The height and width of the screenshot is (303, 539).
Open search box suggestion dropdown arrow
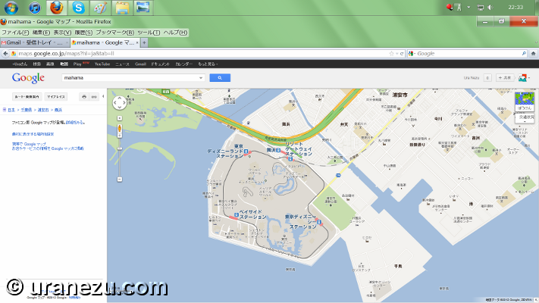201,78
